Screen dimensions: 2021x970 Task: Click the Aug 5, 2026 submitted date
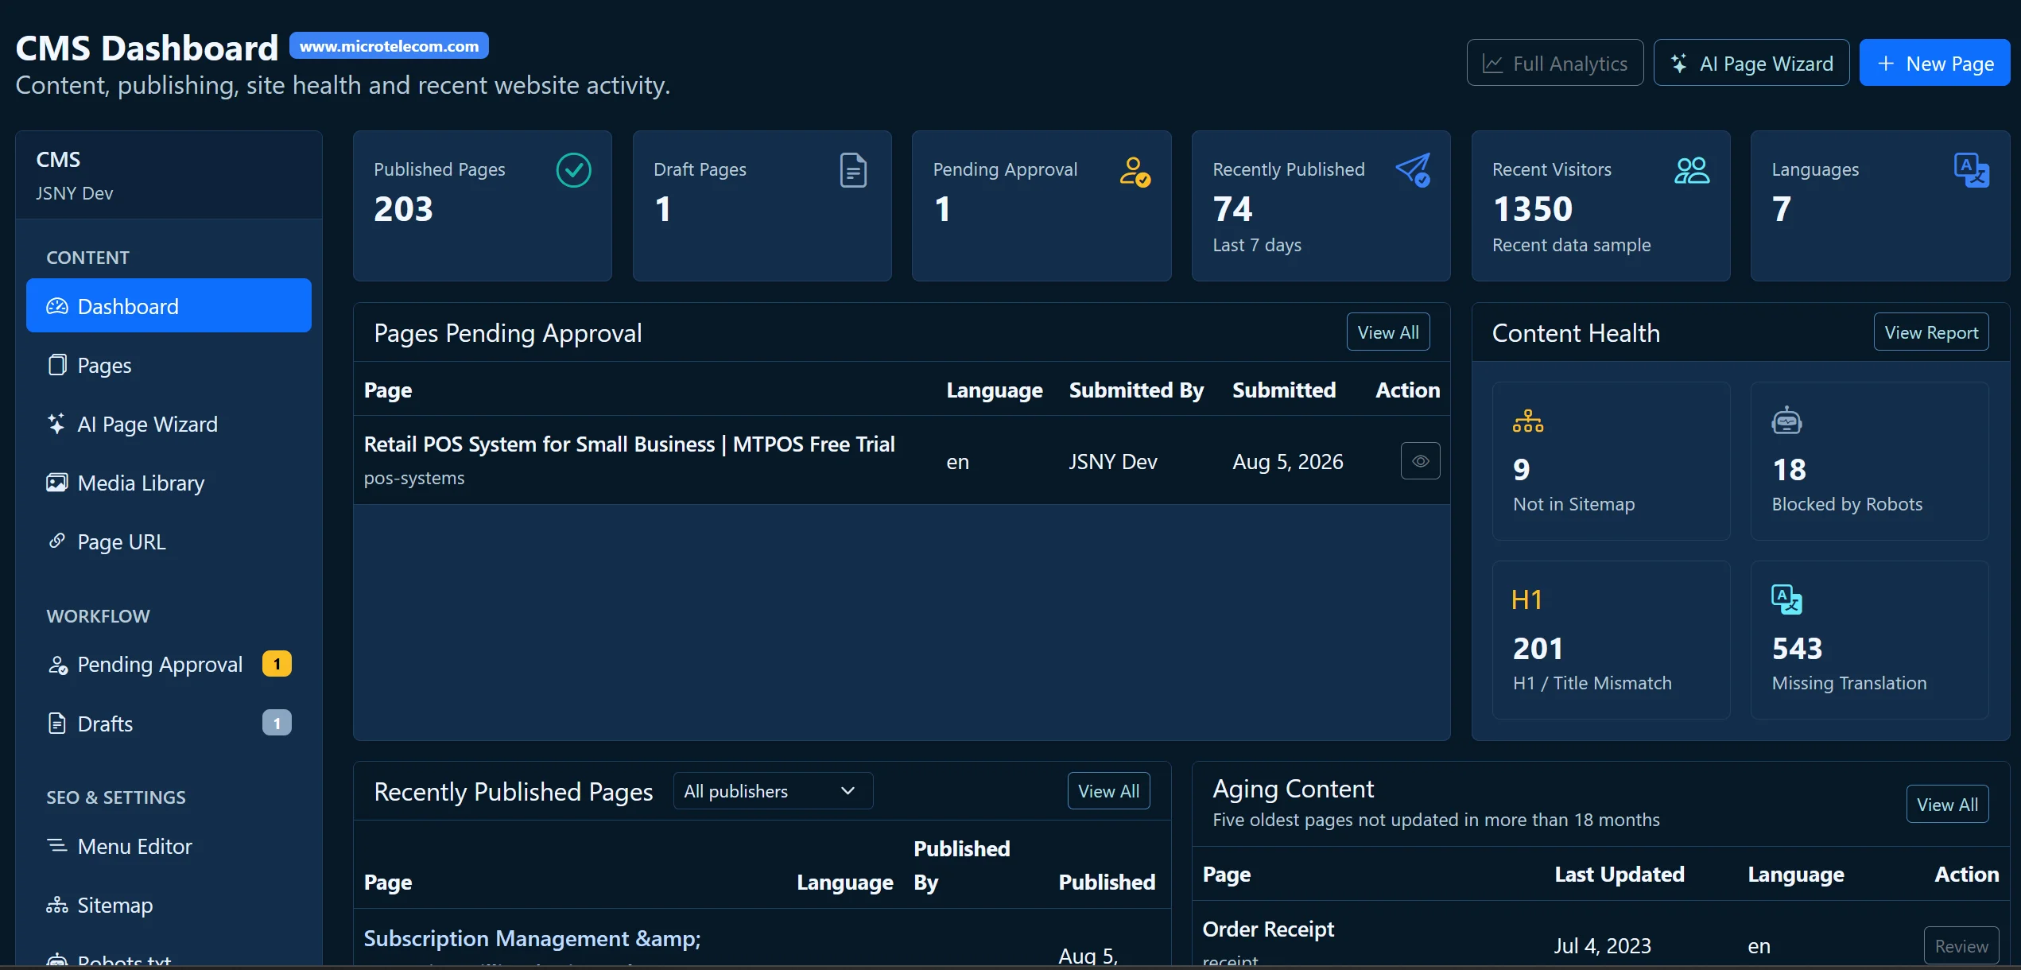coord(1287,462)
